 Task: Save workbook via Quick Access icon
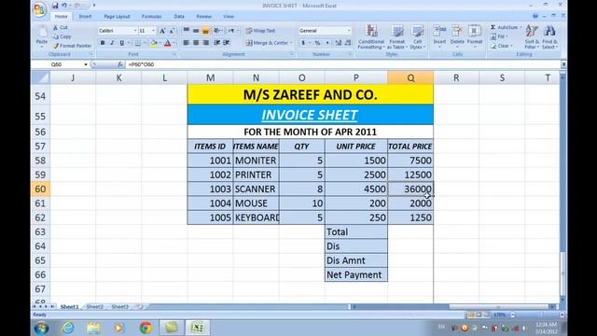(55, 6)
